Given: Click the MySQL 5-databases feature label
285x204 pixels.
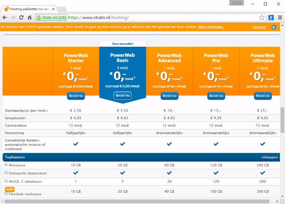Looking at the screenshot, I should 25,182.
